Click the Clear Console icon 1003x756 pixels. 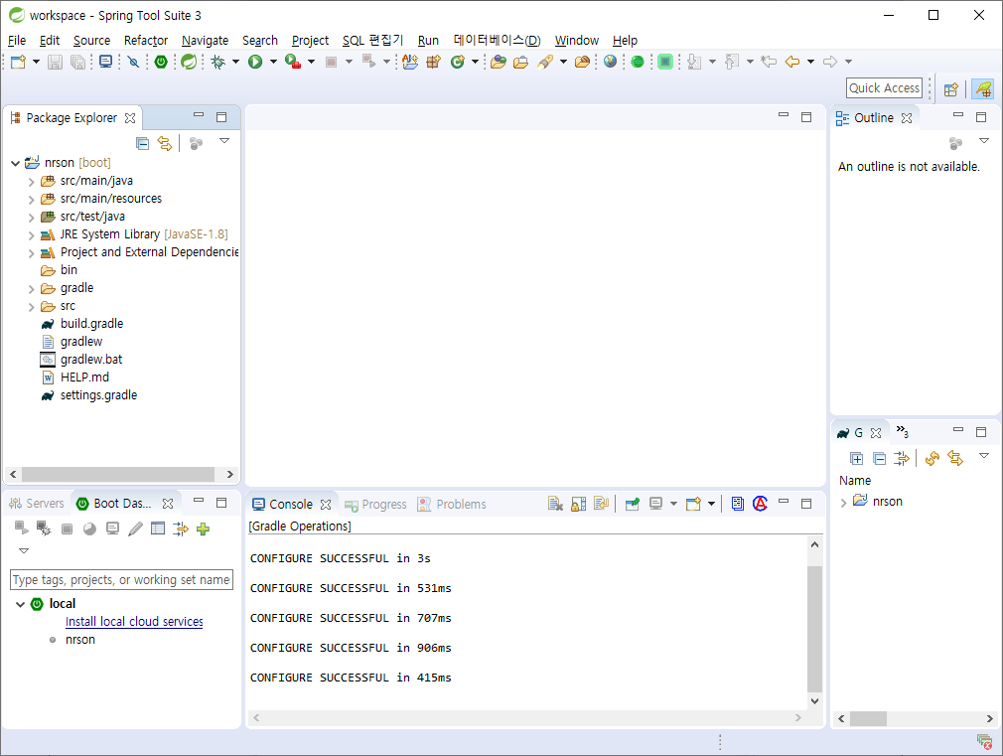coord(555,505)
